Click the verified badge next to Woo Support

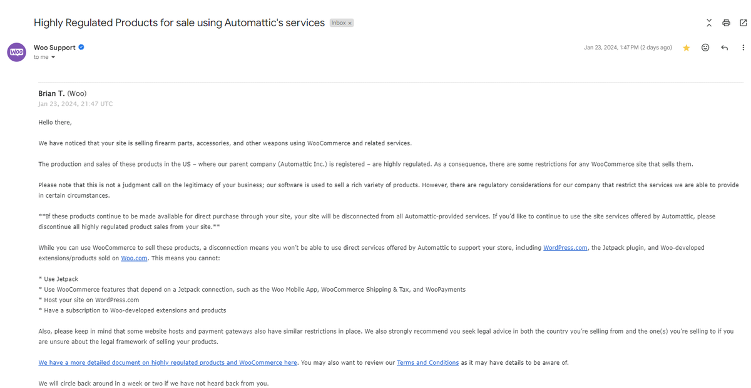(x=81, y=48)
